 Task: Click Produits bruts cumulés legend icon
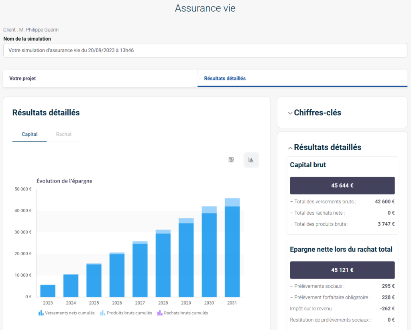(x=103, y=313)
